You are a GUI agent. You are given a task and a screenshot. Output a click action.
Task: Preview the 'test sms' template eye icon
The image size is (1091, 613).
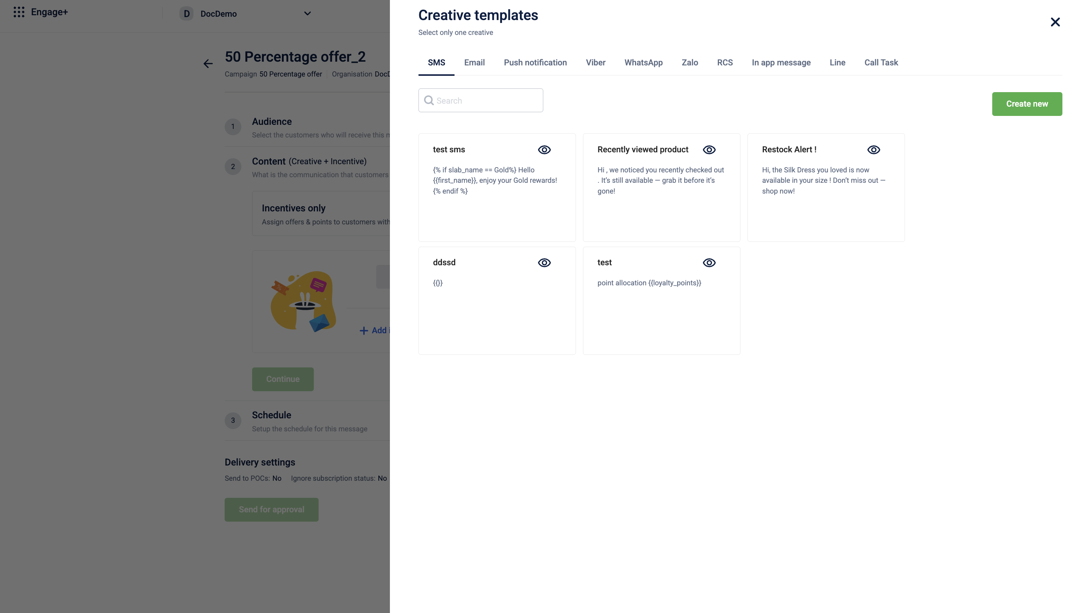544,150
